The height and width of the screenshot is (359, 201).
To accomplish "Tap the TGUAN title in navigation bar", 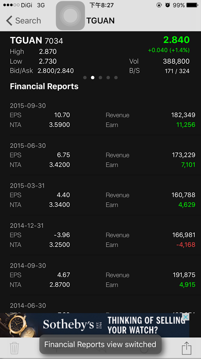I will tap(100, 21).
